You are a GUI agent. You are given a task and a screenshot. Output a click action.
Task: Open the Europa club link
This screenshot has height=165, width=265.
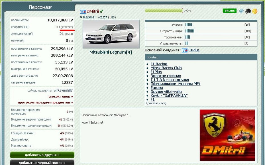pyautogui.click(x=157, y=87)
